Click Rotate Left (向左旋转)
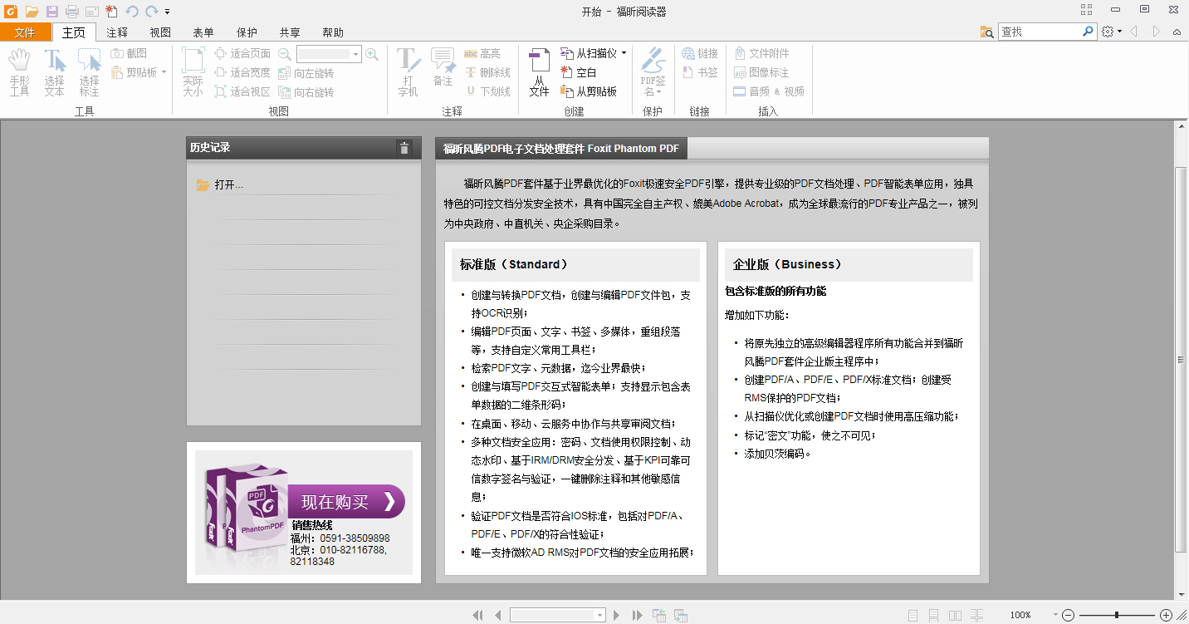This screenshot has height=624, width=1189. (x=306, y=73)
